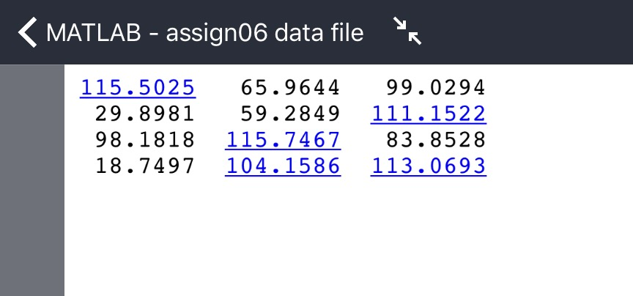Click empty header space right of collapse icon

pos(527,33)
